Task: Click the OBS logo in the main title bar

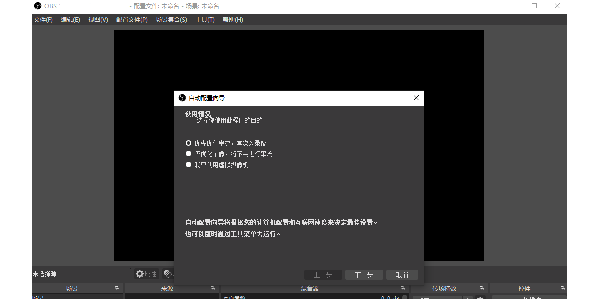Action: point(37,6)
